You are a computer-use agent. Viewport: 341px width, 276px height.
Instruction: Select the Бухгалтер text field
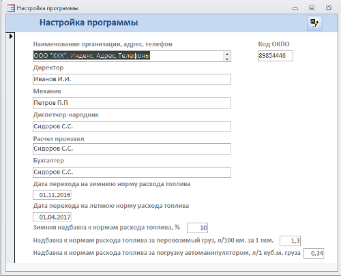[x=132, y=172]
